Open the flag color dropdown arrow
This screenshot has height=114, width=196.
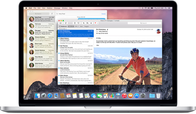[98, 23]
